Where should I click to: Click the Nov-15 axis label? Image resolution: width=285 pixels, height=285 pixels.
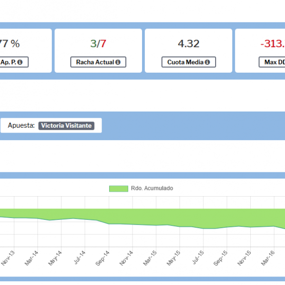tap(244, 258)
